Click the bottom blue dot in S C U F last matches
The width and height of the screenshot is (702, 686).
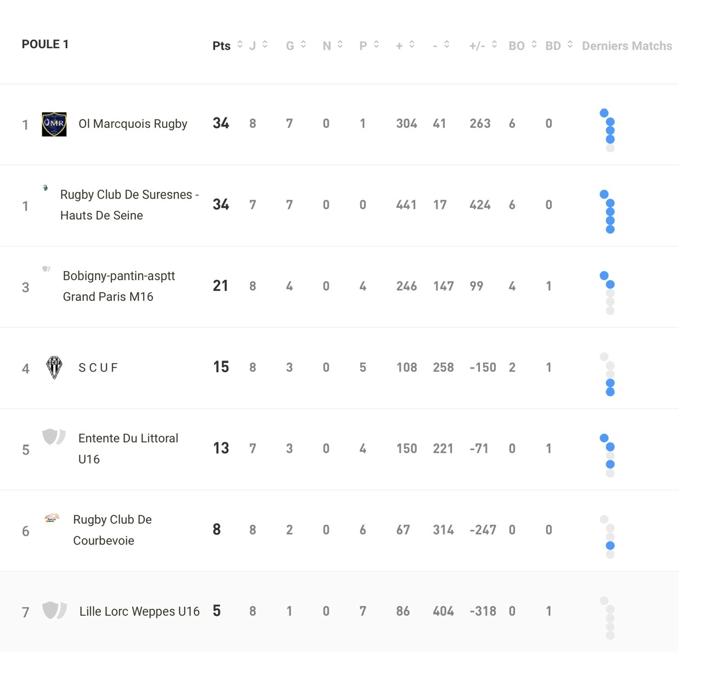tap(610, 392)
